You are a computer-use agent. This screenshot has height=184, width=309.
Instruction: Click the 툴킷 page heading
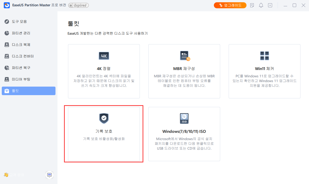(x=73, y=24)
